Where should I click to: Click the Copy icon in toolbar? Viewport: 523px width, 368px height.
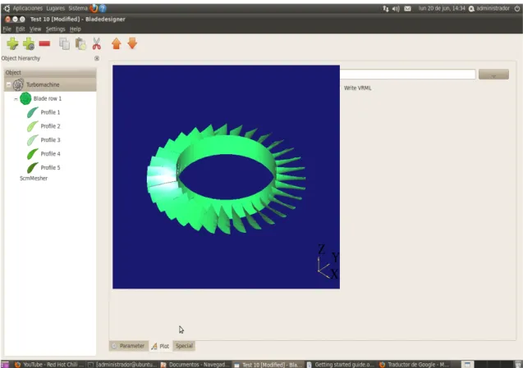coord(64,43)
